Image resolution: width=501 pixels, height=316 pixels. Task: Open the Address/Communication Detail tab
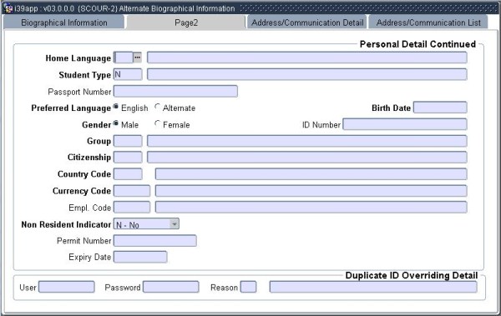point(307,23)
